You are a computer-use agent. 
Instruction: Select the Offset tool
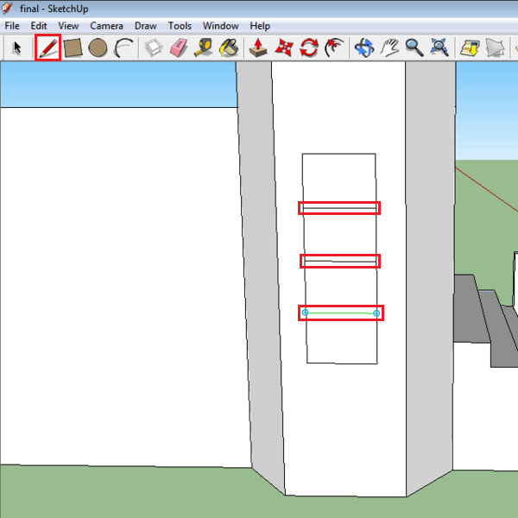(334, 47)
